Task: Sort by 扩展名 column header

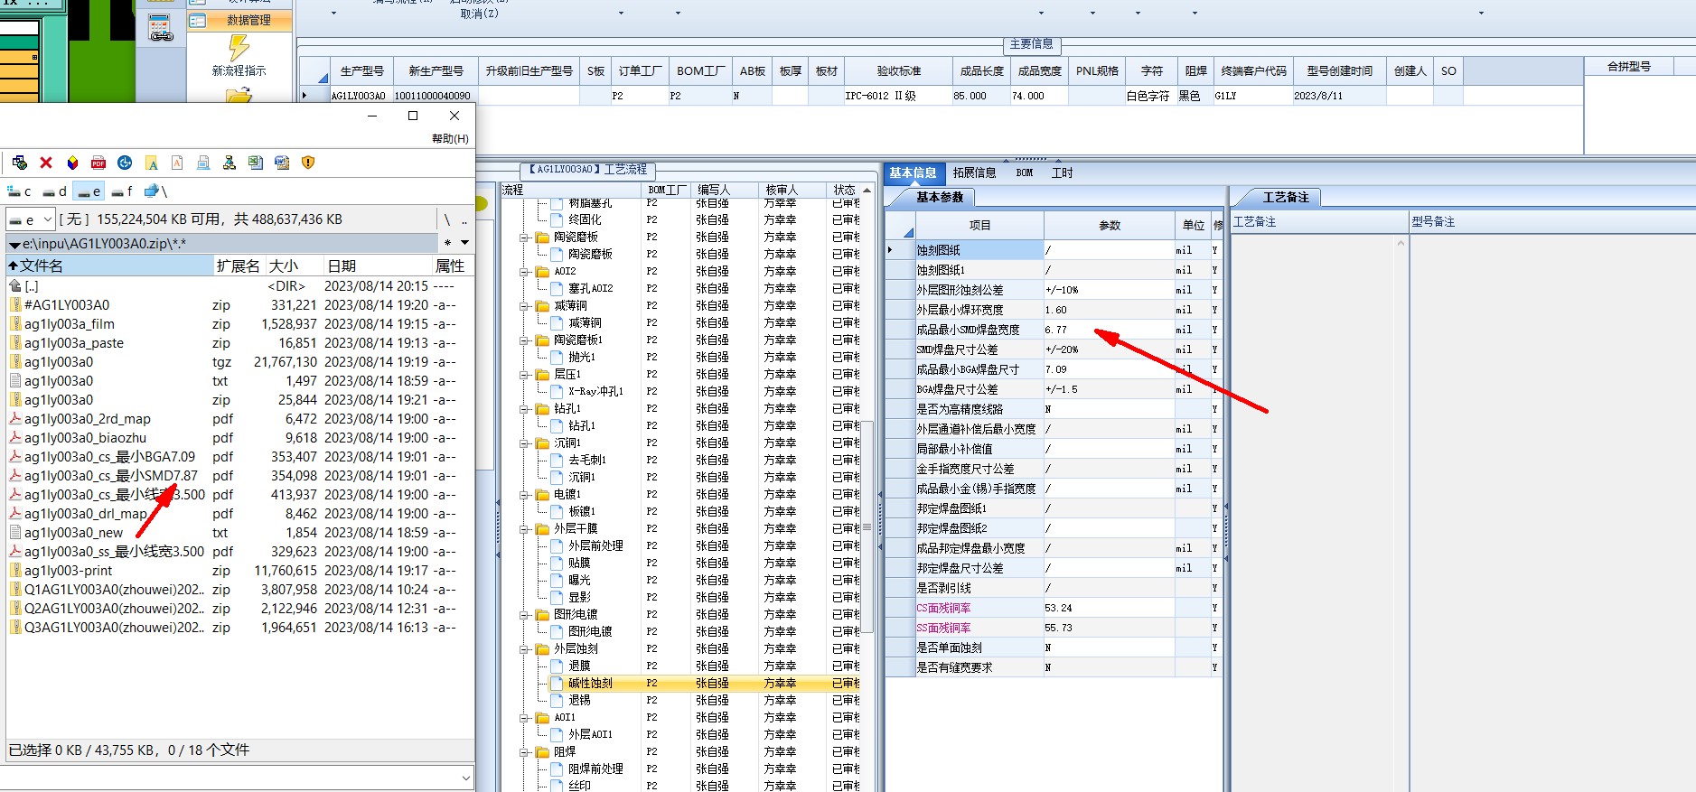Action: [x=239, y=266]
